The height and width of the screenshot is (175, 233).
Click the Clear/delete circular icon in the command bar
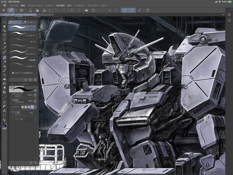tap(72, 10)
